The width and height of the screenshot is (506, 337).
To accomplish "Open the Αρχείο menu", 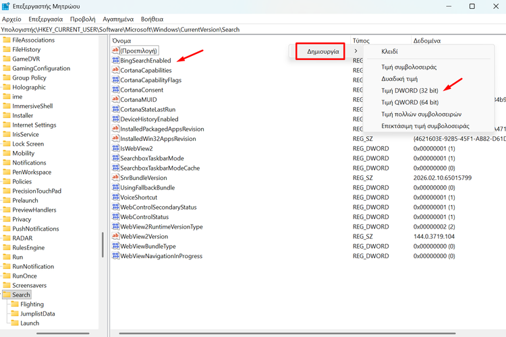I will coord(12,20).
